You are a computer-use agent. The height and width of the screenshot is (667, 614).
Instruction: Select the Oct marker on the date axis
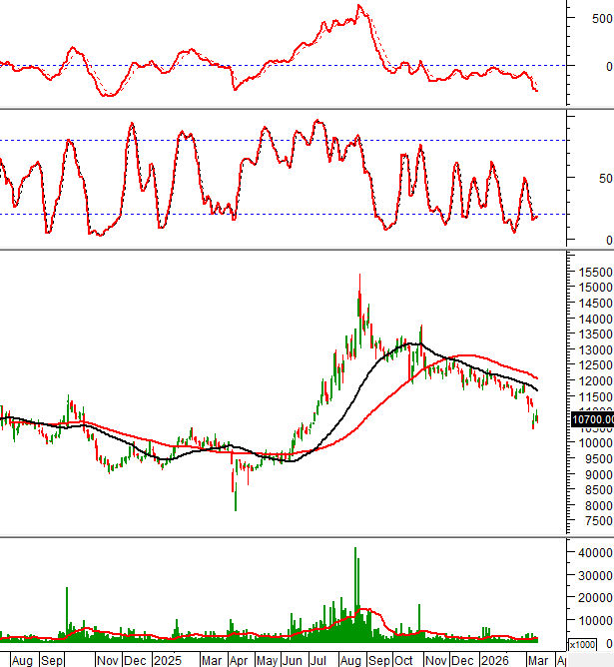(404, 660)
